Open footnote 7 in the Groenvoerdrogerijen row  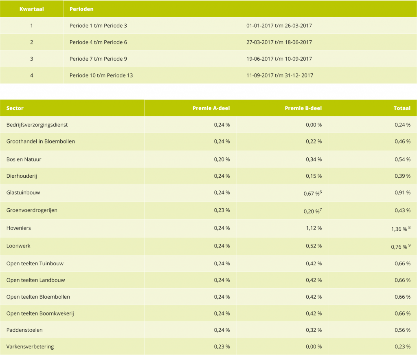pyautogui.click(x=320, y=209)
